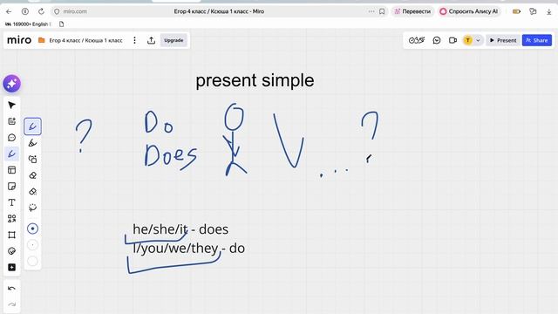Click the board title Егор 4 класс
The height and width of the screenshot is (314, 558).
tap(85, 41)
